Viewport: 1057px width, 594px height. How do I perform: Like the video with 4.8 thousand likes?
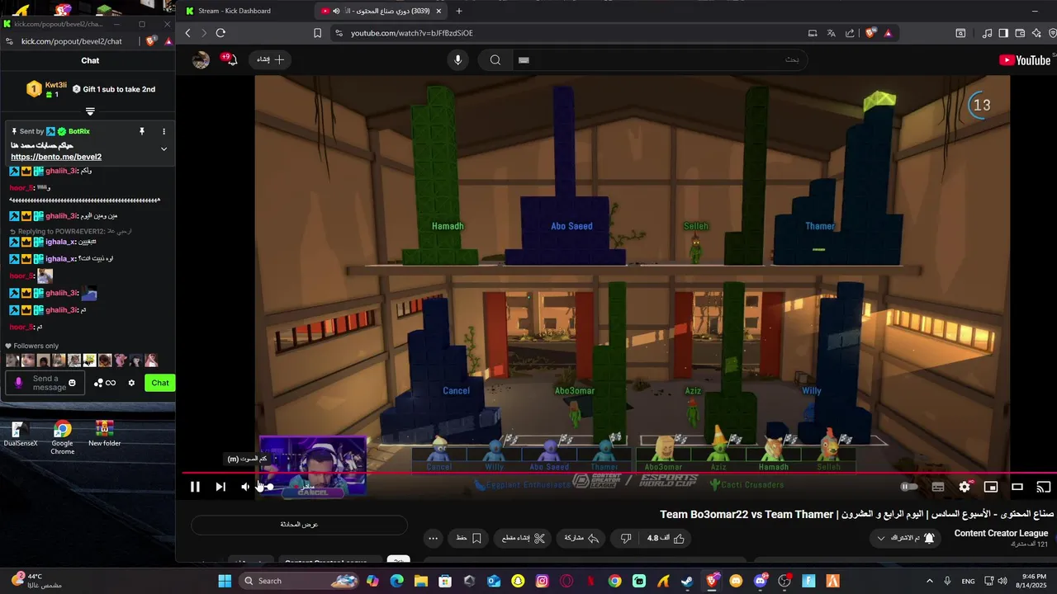pyautogui.click(x=667, y=538)
